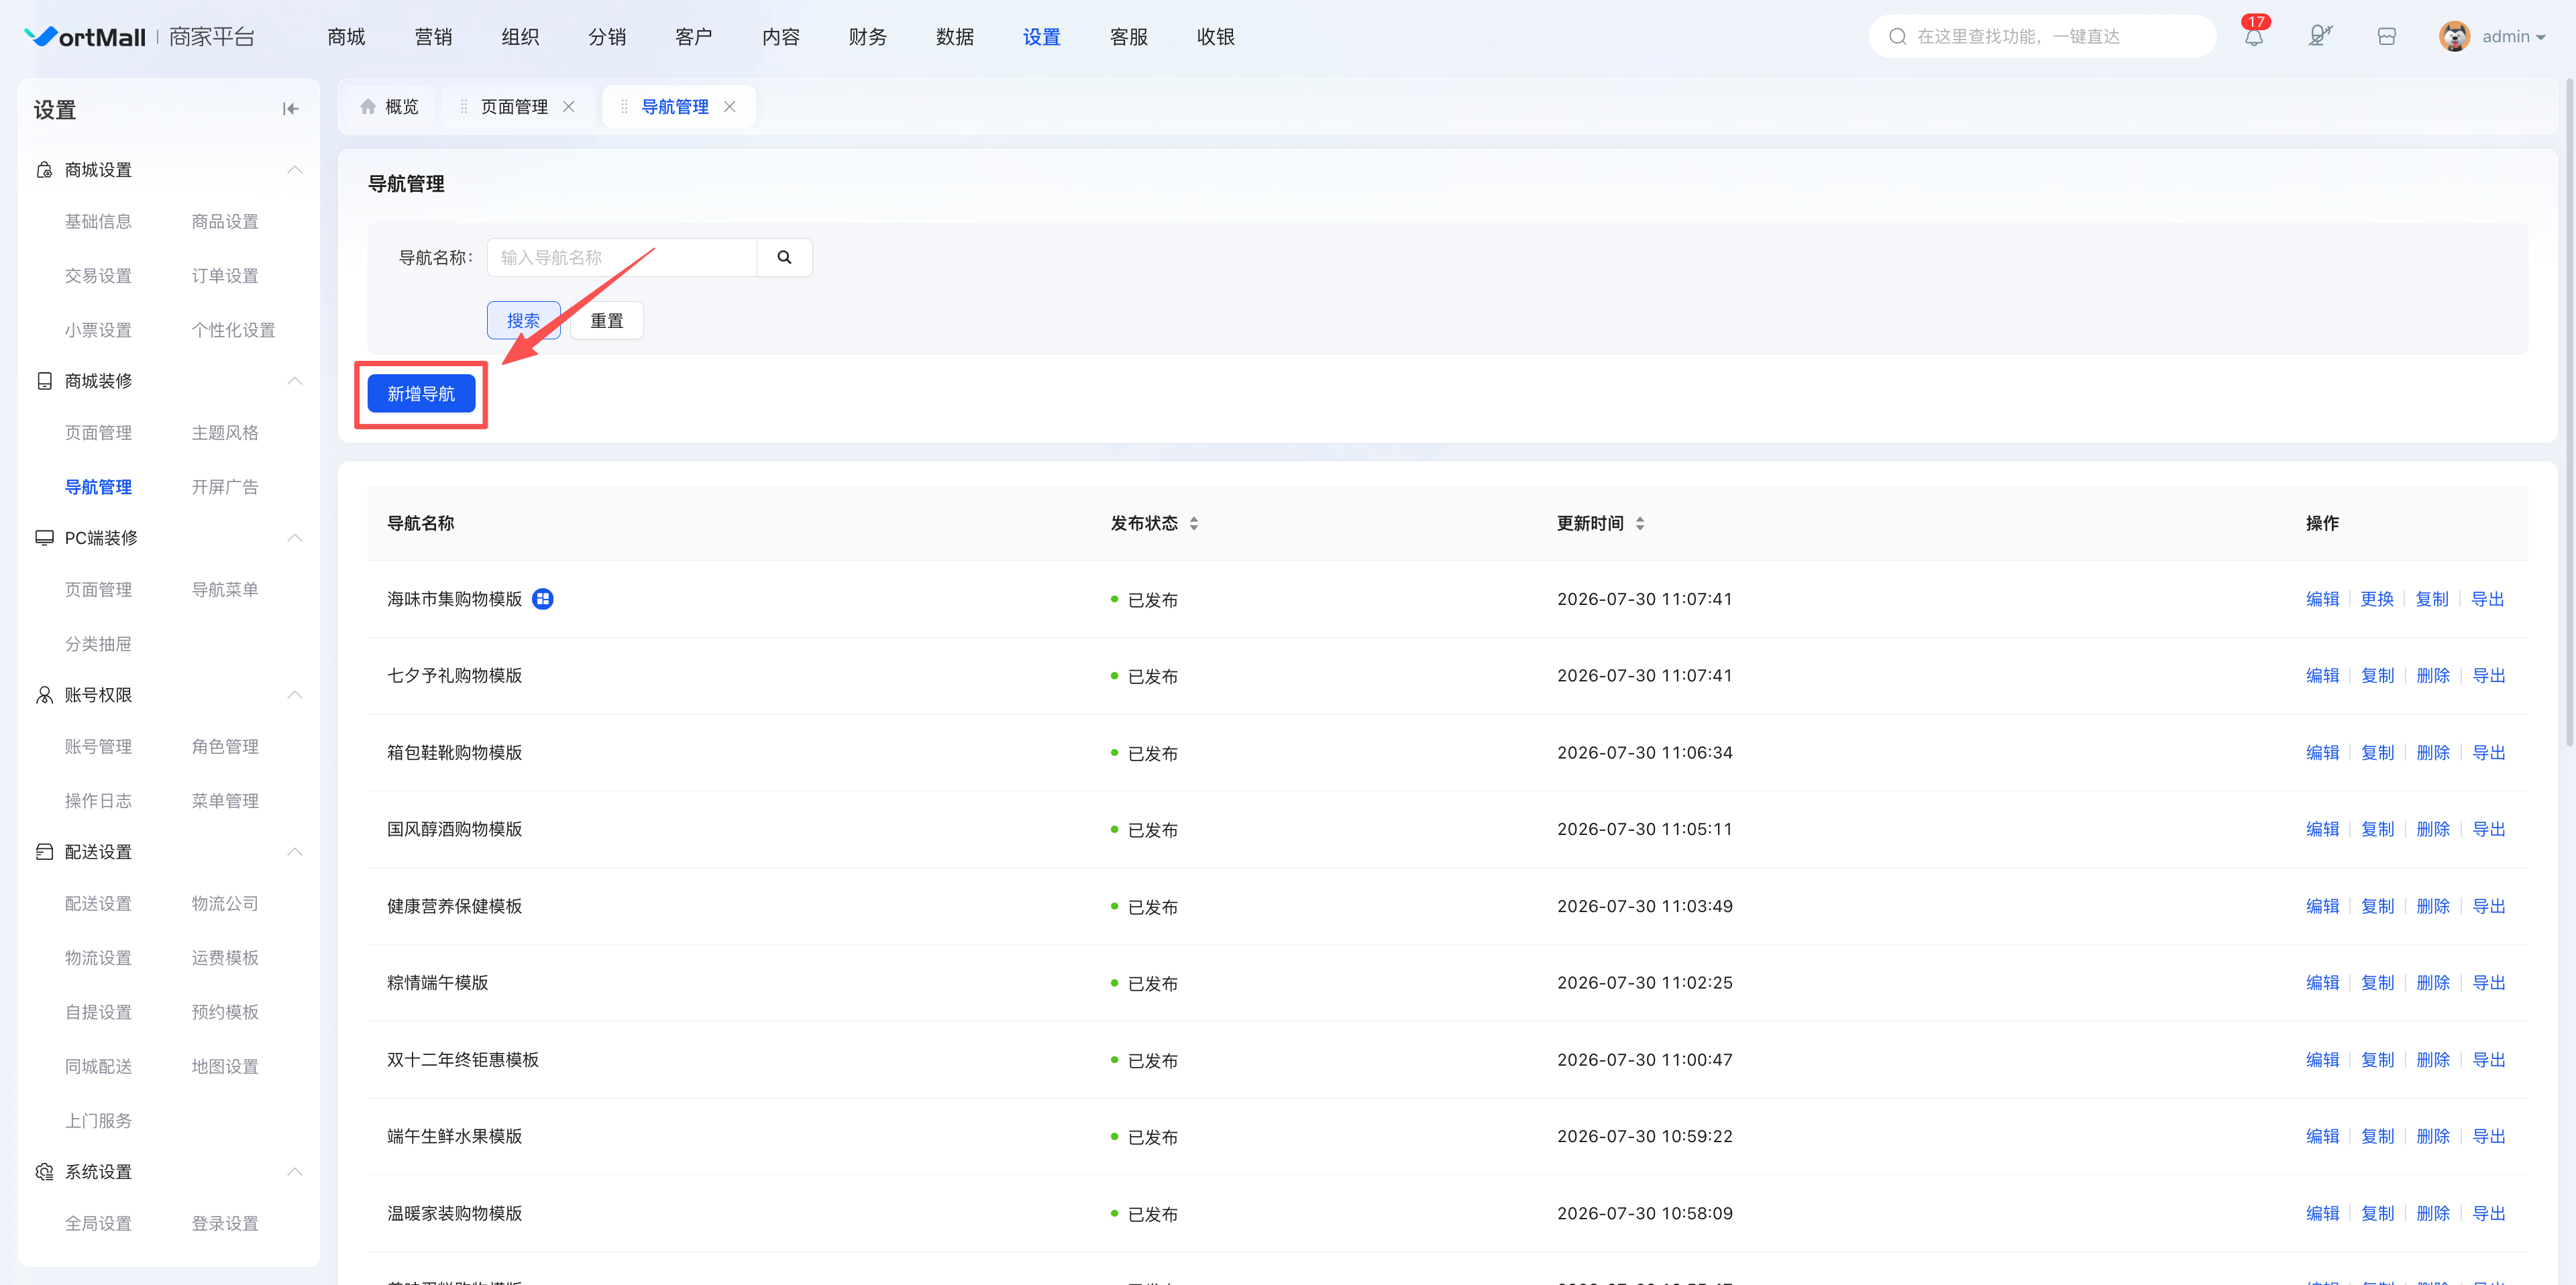This screenshot has width=2576, height=1285.
Task: Open the 营销 top menu
Action: point(433,37)
